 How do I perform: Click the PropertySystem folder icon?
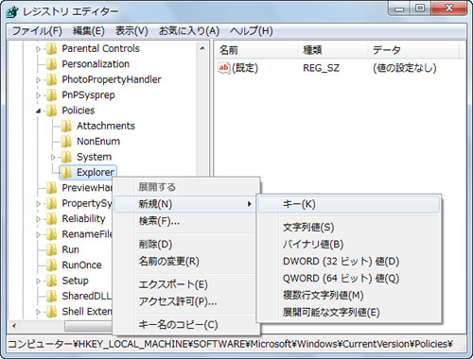(51, 203)
